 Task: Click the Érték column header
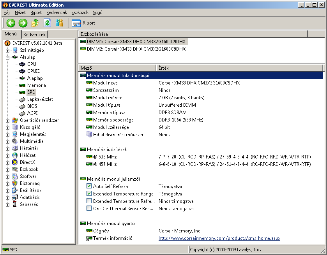239,68
